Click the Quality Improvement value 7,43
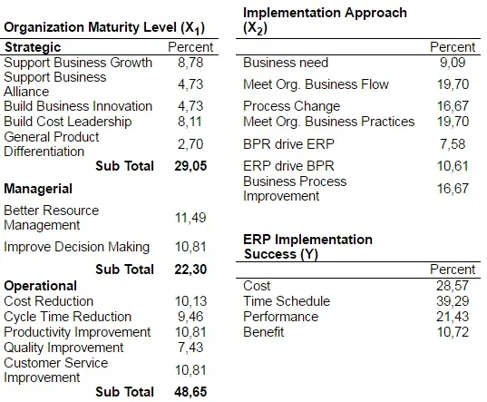 click(190, 348)
